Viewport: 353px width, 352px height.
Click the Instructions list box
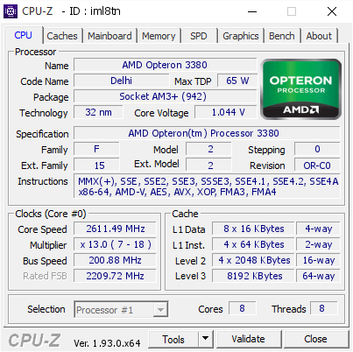click(x=207, y=187)
